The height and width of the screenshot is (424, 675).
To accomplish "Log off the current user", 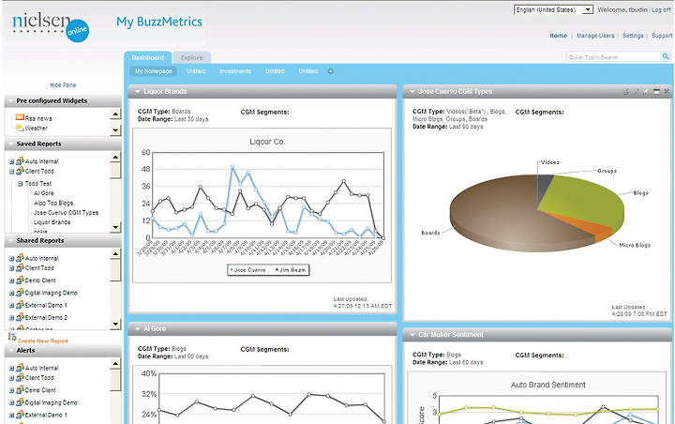I will [661, 9].
